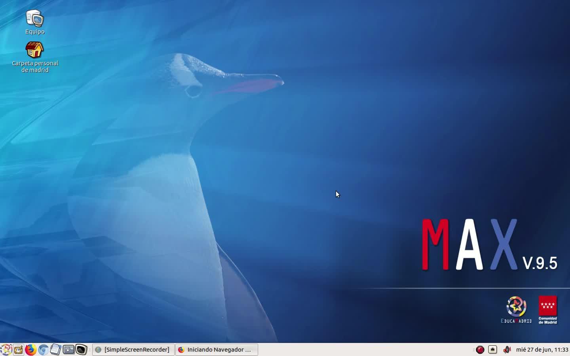Launch Firefox from the panel quick launcher
The height and width of the screenshot is (356, 570).
coord(30,350)
